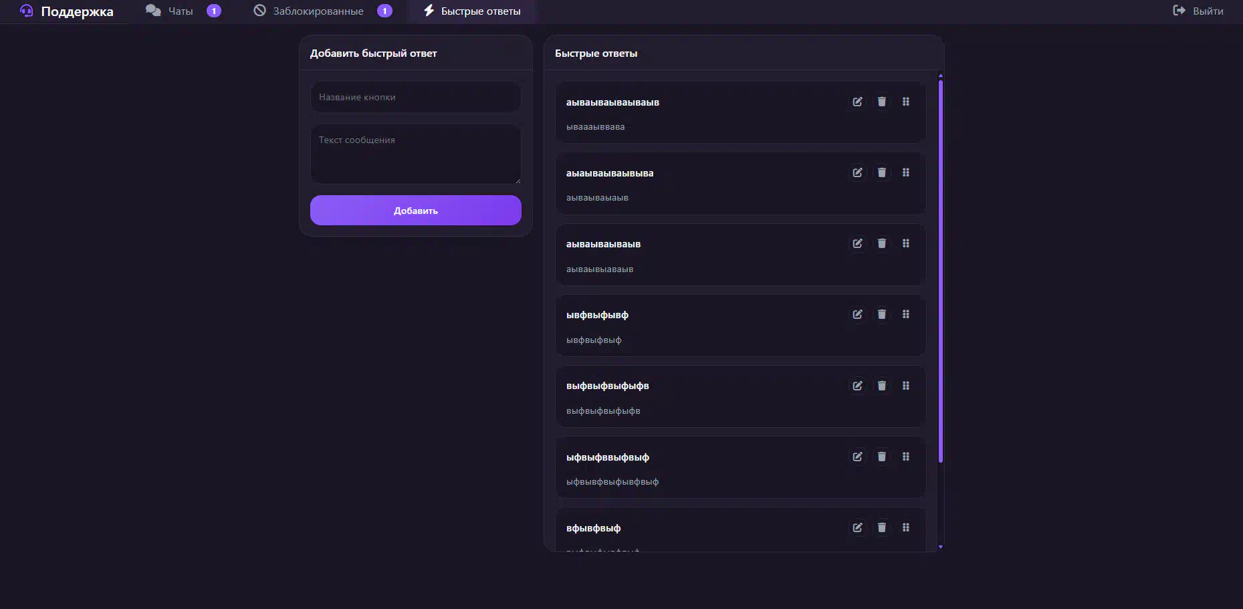Viewport: 1243px width, 609px height.
Task: Focus the Название кнопки input field
Action: click(x=416, y=97)
